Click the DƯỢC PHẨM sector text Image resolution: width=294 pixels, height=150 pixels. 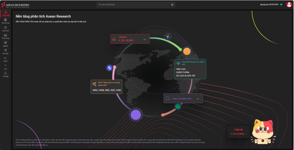click(x=183, y=72)
